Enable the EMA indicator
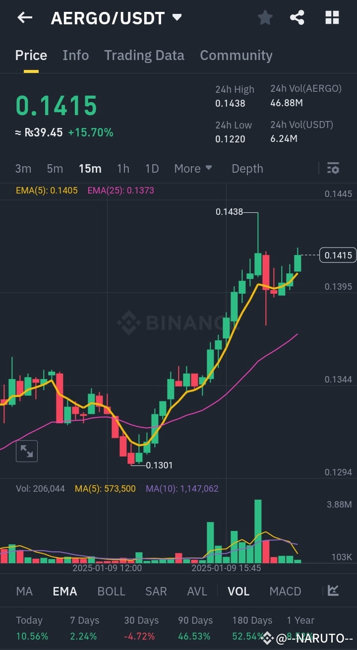The image size is (357, 650). [x=64, y=591]
